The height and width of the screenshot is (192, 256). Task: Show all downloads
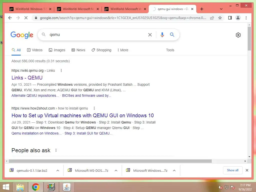[233, 170]
